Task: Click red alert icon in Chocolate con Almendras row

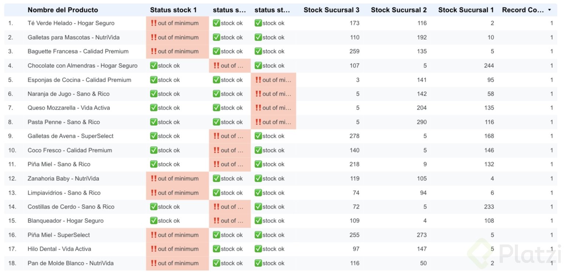Action: [x=216, y=66]
